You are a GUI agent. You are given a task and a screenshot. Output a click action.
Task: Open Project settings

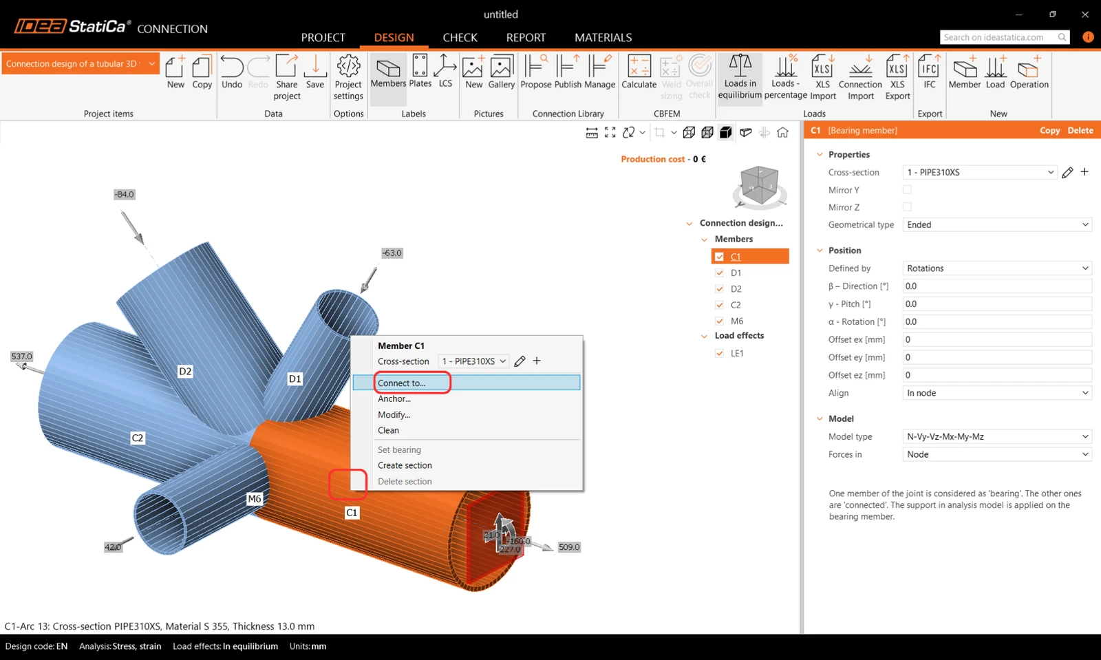(x=348, y=78)
